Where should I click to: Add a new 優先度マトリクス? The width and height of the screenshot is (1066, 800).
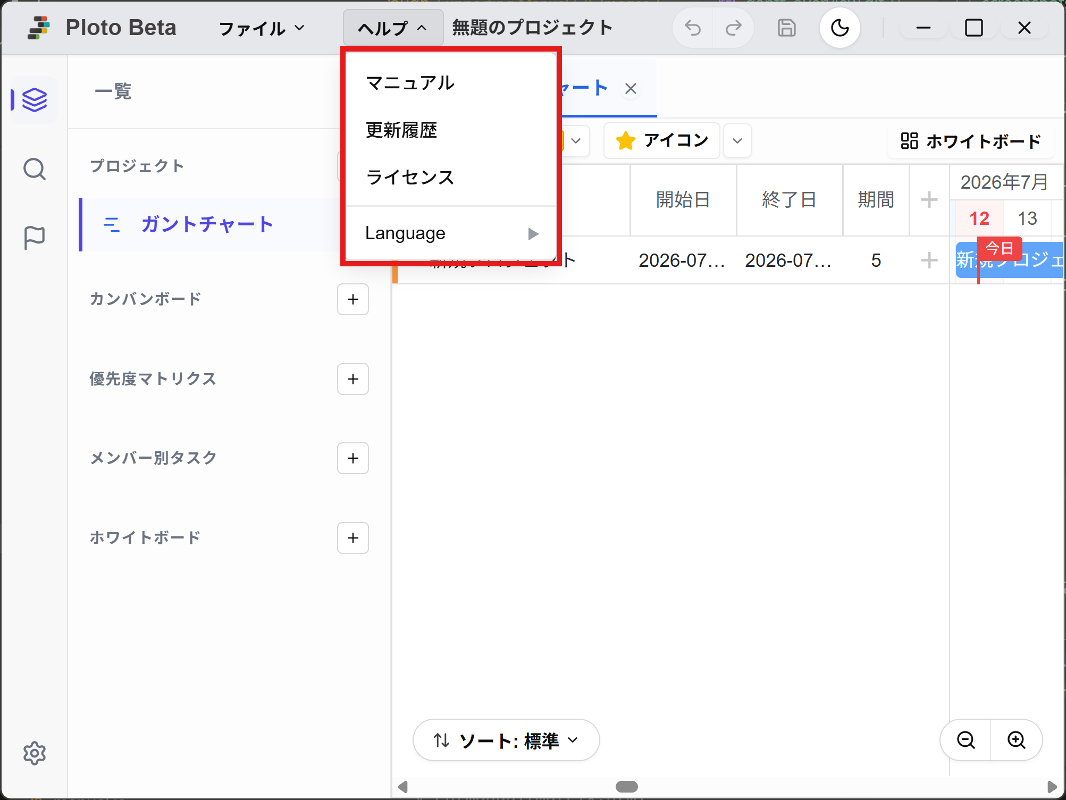(x=353, y=379)
